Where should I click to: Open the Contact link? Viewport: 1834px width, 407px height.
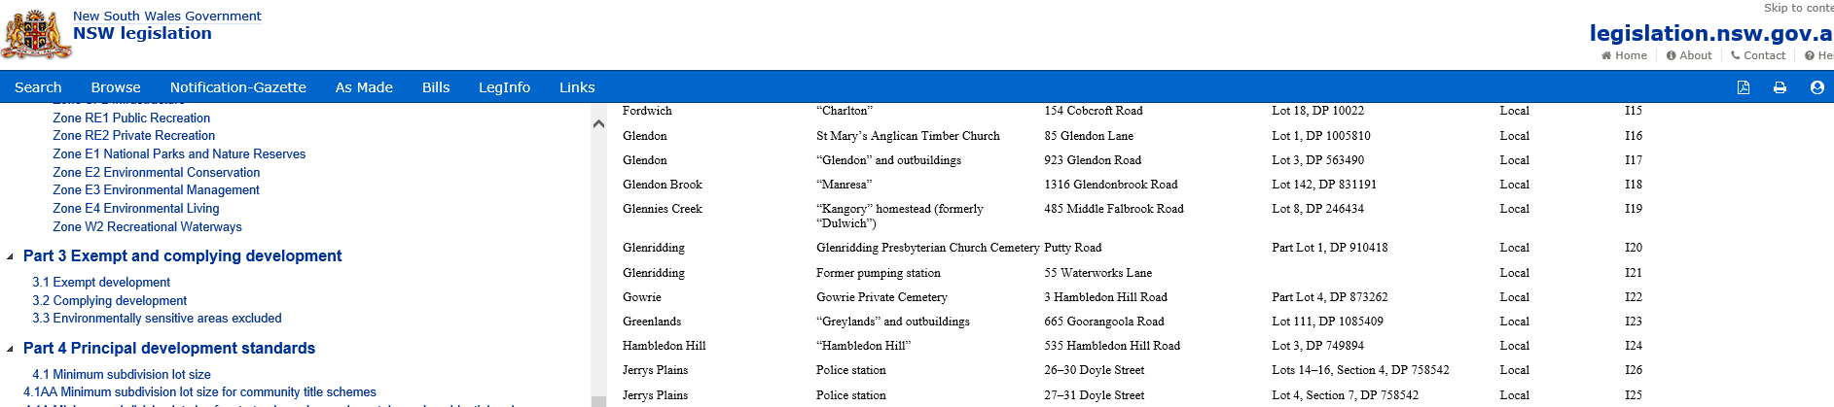[x=1758, y=55]
